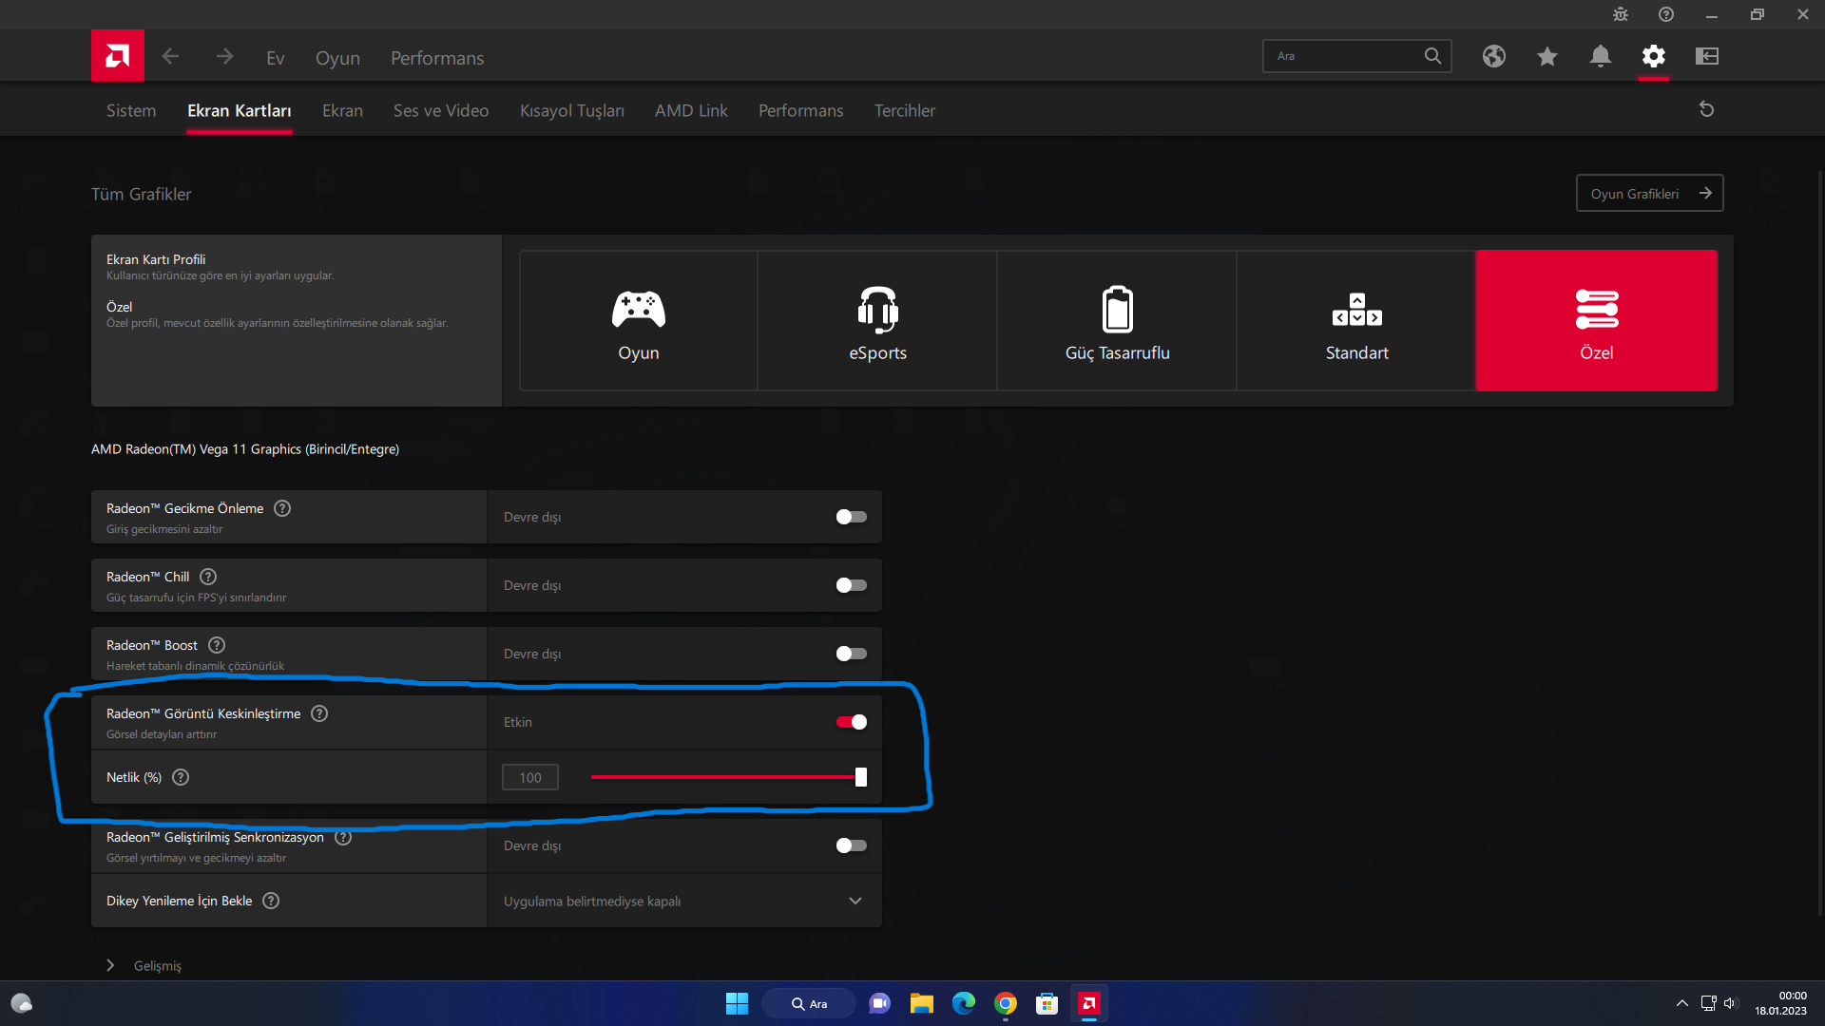Screen dimensions: 1825x1026
Task: Switch to Ses ve Video tab
Action: click(441, 110)
